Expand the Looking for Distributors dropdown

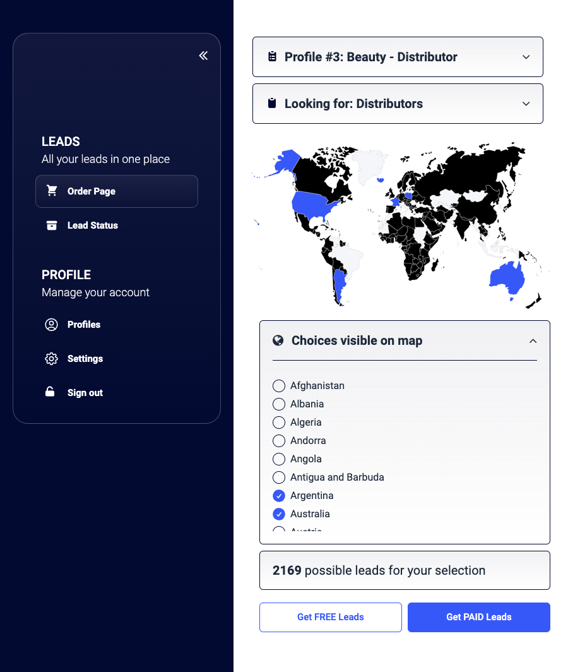[x=398, y=104]
